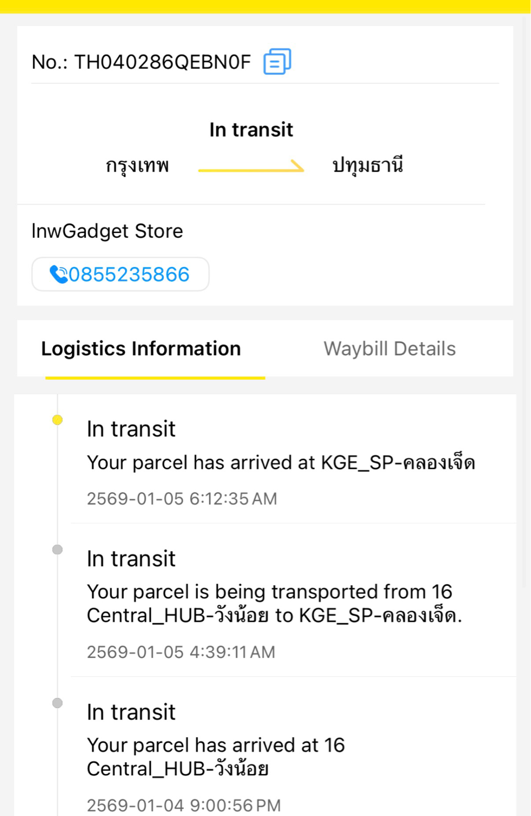531x816 pixels.
Task: Select the Logistics Information tab
Action: (141, 349)
